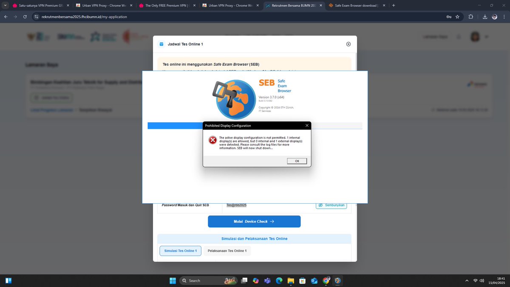The image size is (510, 287).
Task: Launch Copilot from taskbar
Action: tap(256, 281)
